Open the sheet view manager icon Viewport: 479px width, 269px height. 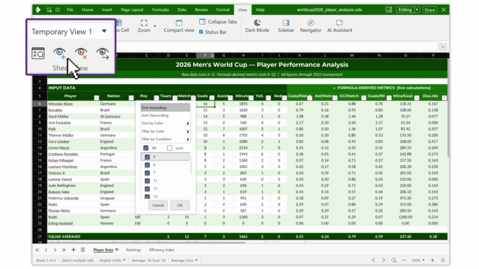point(38,53)
